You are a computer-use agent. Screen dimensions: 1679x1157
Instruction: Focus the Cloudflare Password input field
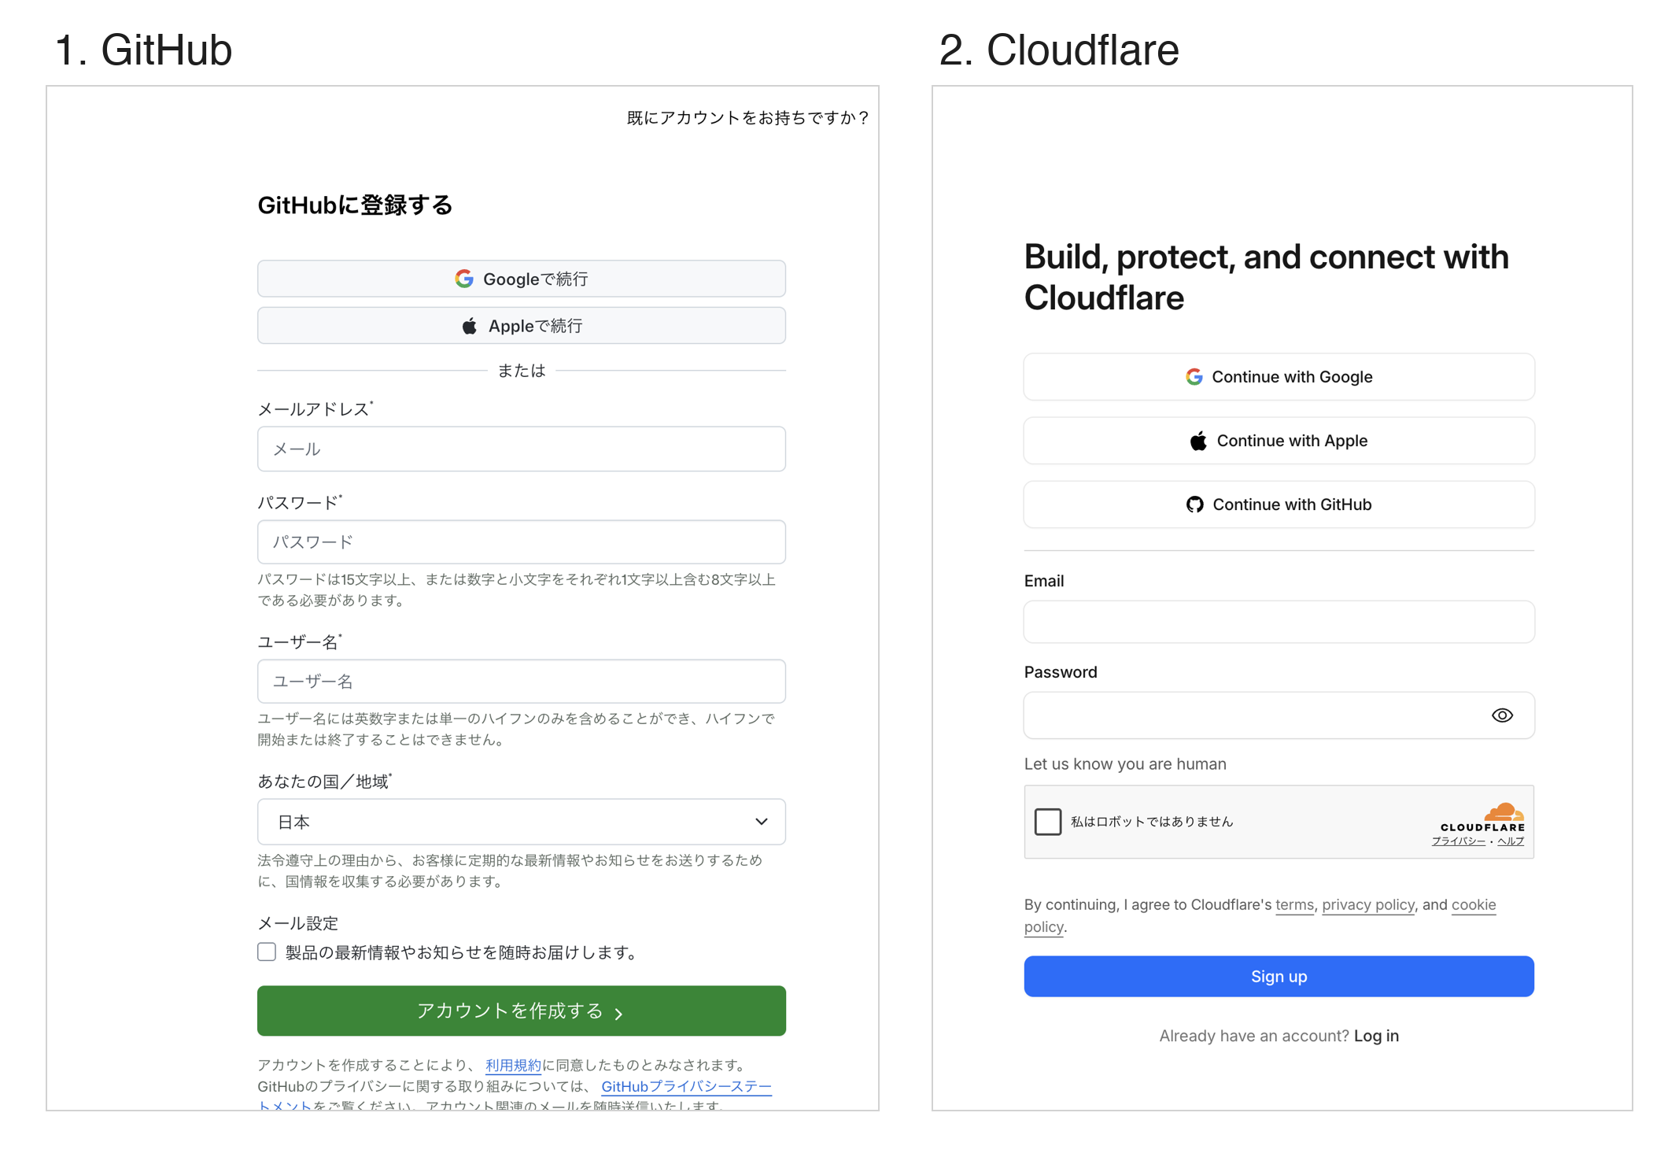[1279, 715]
